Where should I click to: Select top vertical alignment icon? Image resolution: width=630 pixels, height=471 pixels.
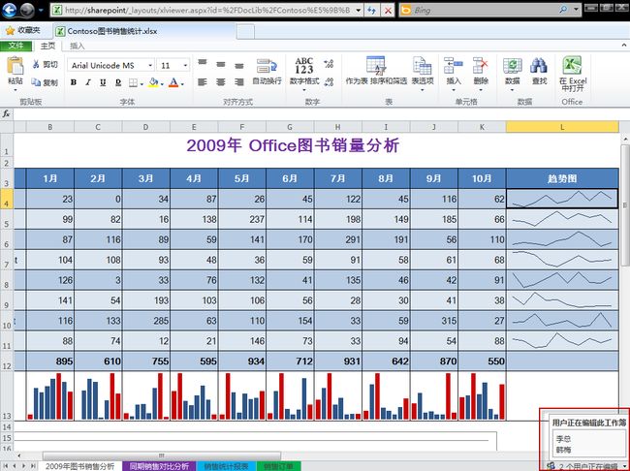coord(203,64)
